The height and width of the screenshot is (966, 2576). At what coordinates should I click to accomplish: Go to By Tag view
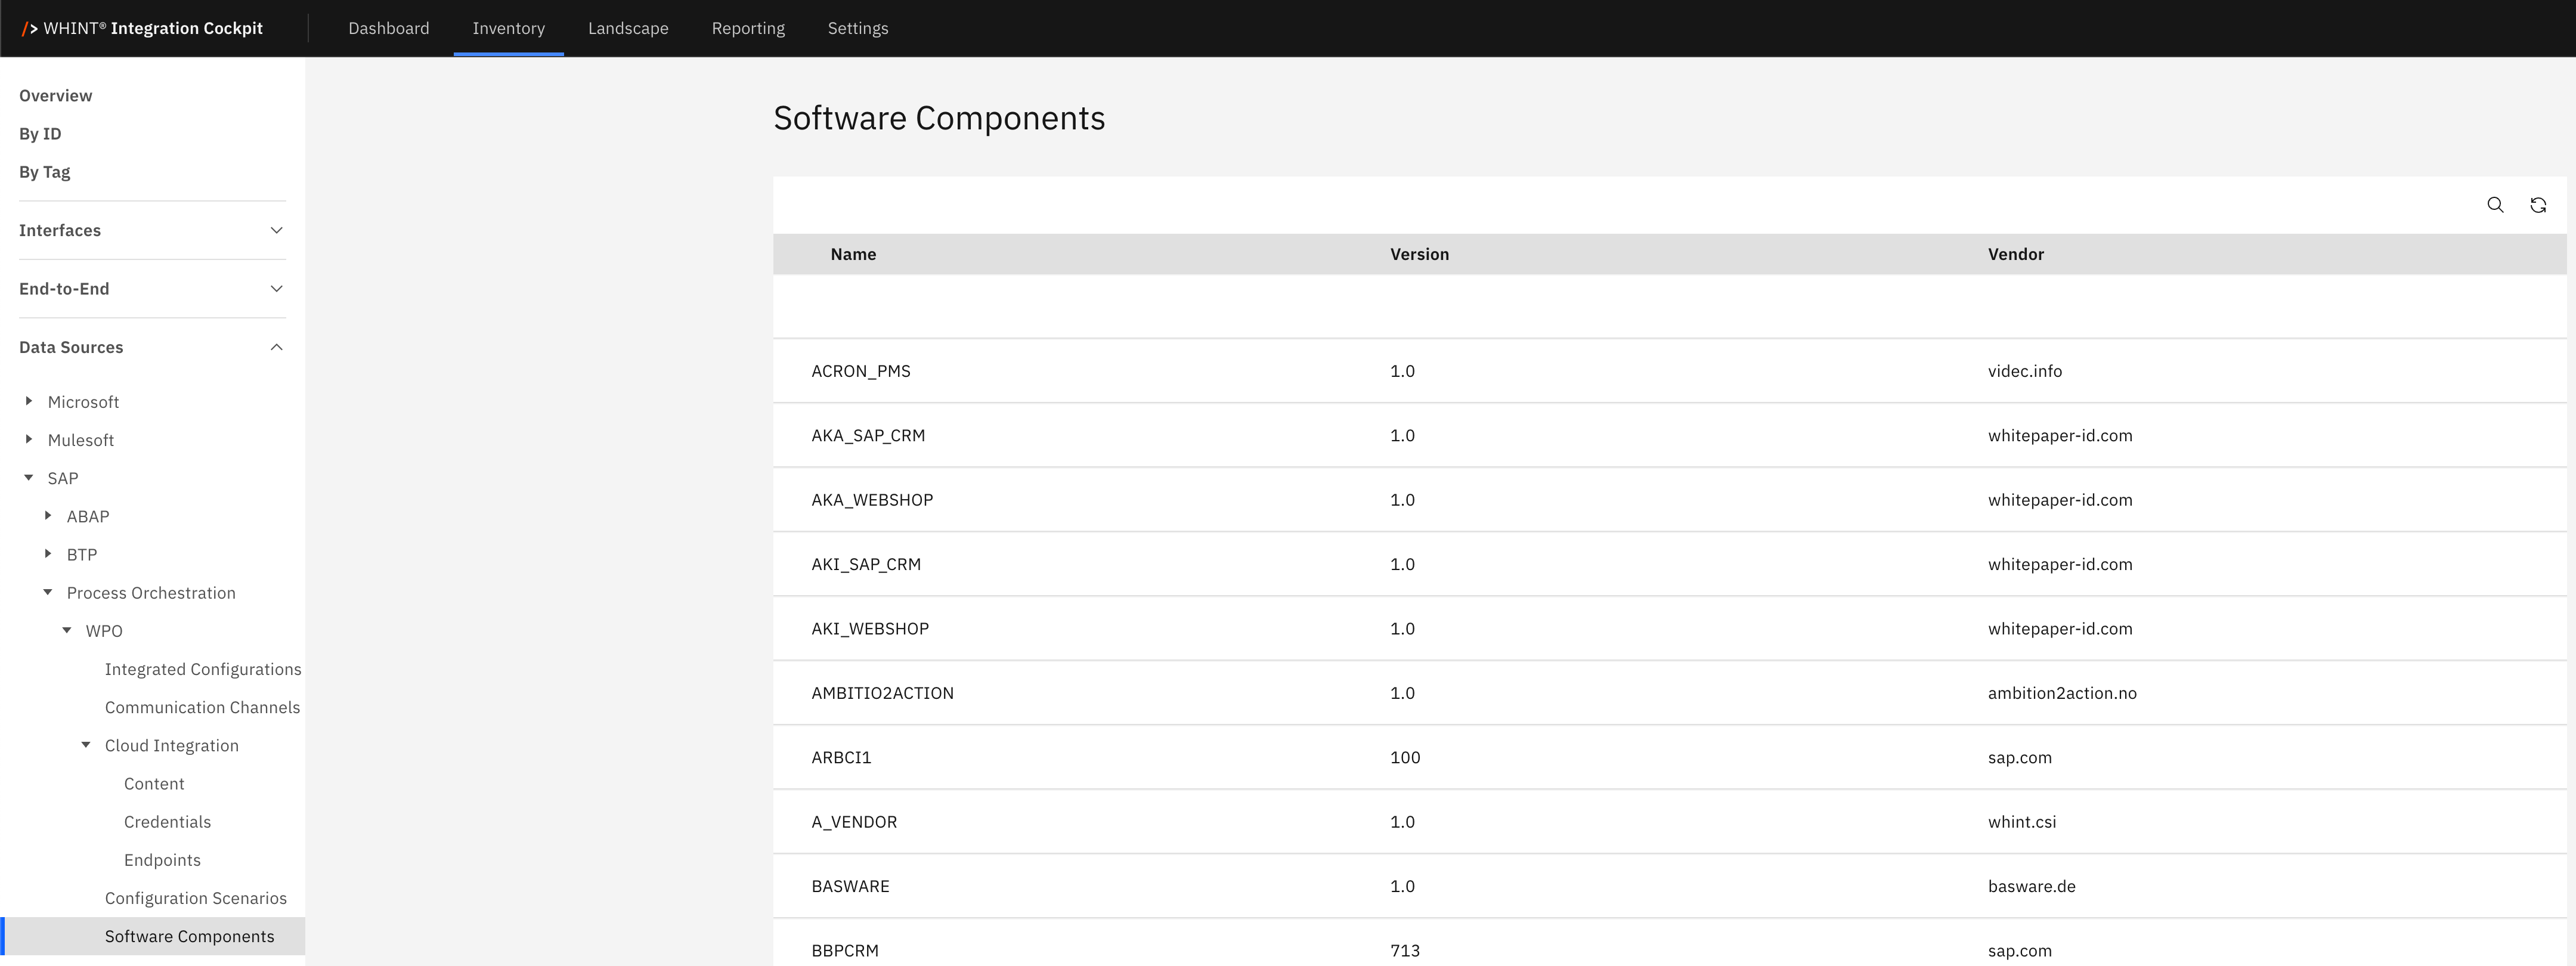pyautogui.click(x=45, y=172)
